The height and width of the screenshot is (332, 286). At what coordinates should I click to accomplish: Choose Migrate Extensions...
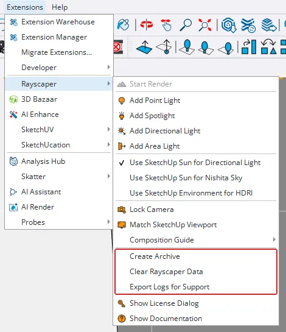tap(59, 52)
